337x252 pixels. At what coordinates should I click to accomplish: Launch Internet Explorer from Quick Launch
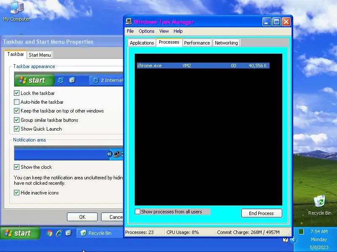(x=59, y=233)
